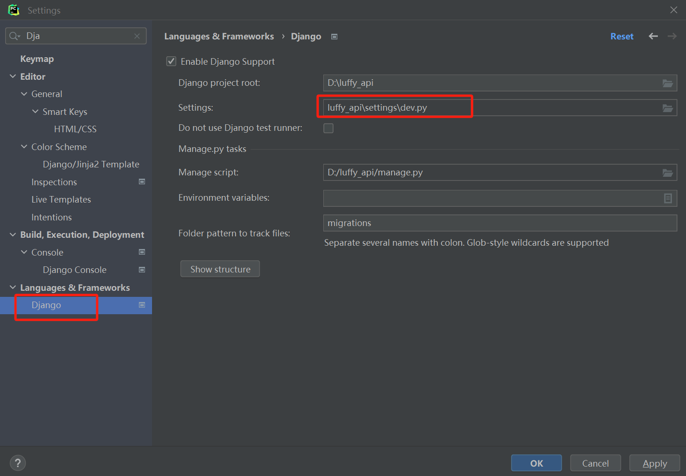Check Do not use Django test runner
The image size is (686, 476).
328,128
